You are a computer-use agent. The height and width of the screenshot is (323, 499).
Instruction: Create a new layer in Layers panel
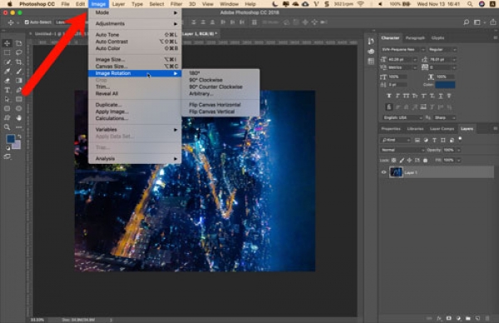pyautogui.click(x=477, y=318)
